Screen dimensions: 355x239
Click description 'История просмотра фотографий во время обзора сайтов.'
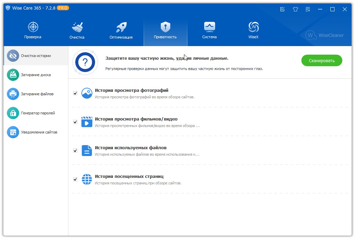[145, 97]
